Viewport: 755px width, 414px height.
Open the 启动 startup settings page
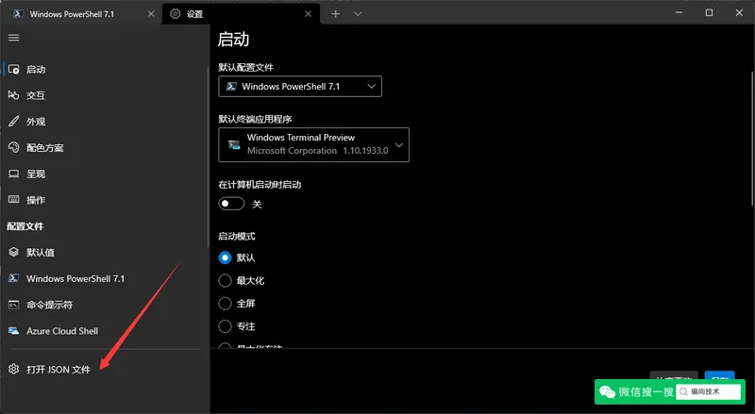click(104, 70)
